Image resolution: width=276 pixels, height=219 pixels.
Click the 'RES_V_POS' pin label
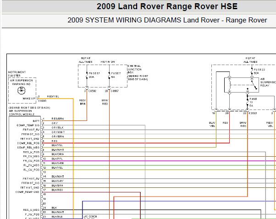(x=31, y=152)
